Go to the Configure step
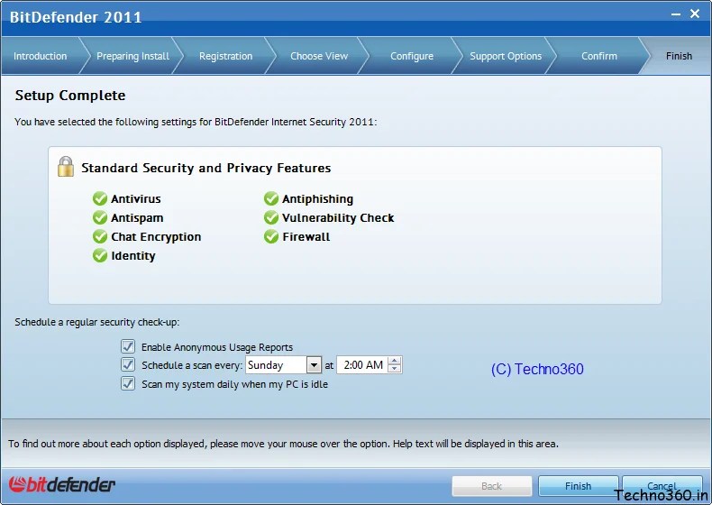This screenshot has height=505, width=712. pyautogui.click(x=412, y=56)
